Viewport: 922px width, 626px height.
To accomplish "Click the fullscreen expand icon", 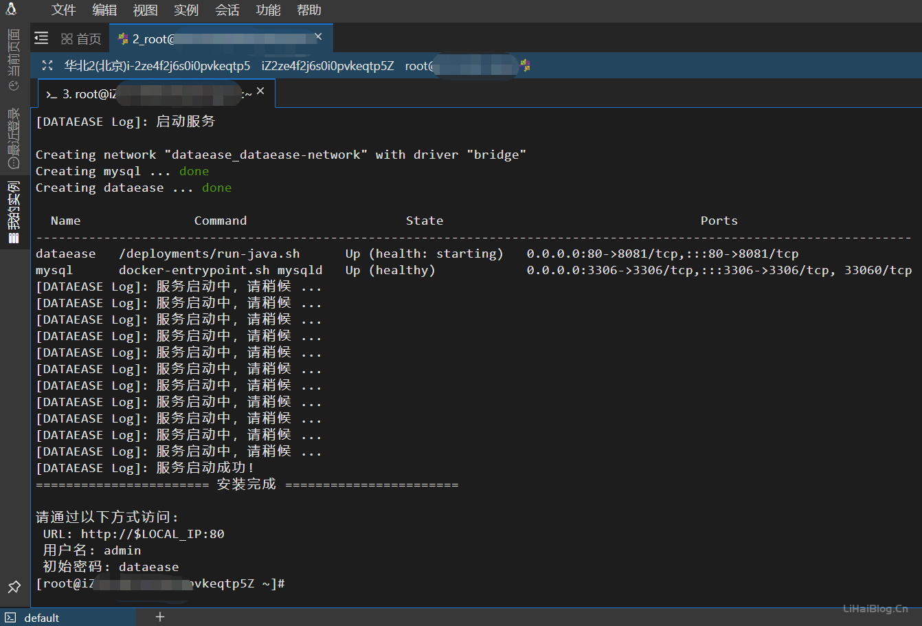I will pyautogui.click(x=47, y=65).
